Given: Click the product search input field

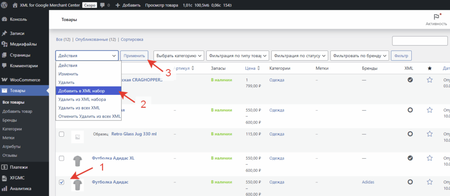Looking at the screenshot, I should (420, 41).
